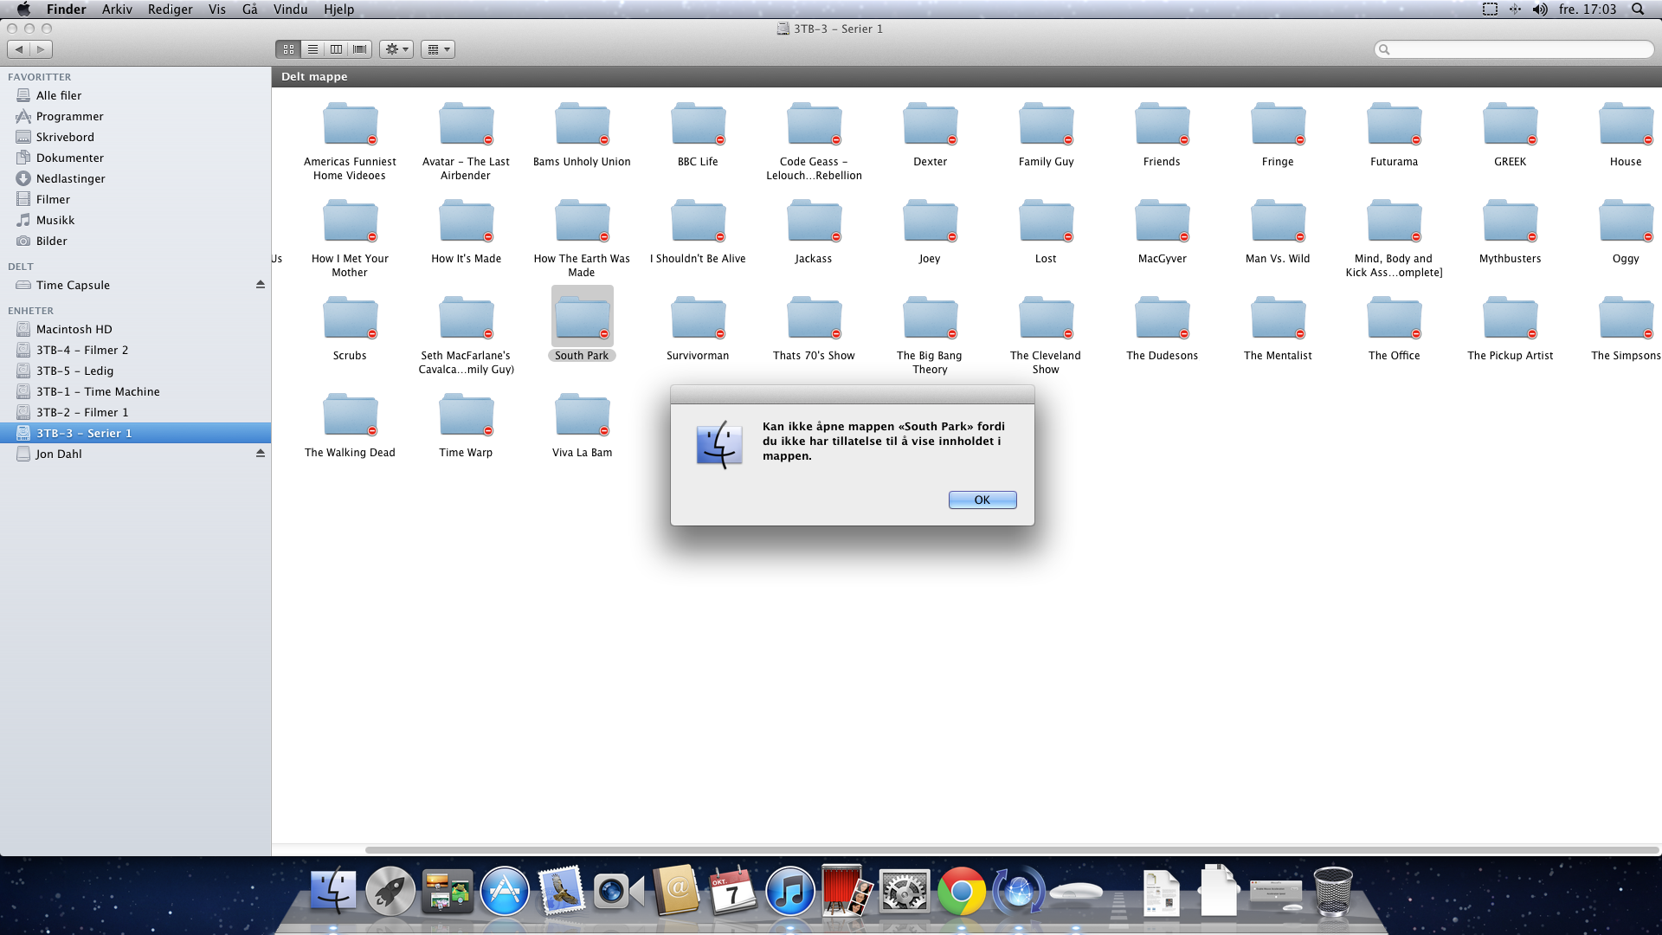Open the Apple menu
Image resolution: width=1662 pixels, height=935 pixels.
(23, 10)
